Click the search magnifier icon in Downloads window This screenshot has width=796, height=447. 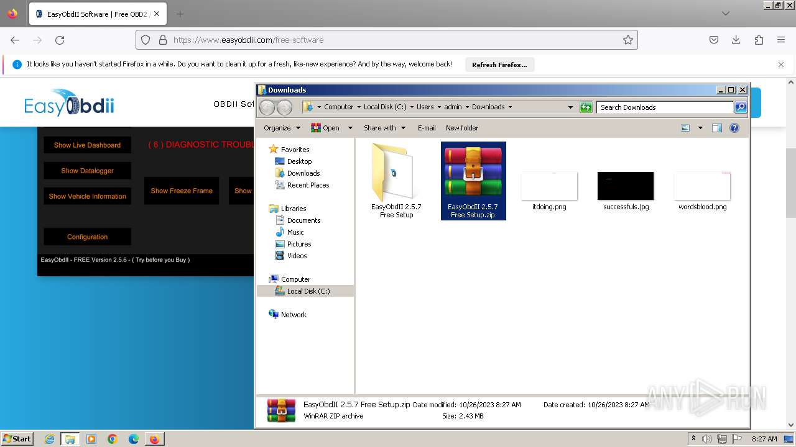[x=740, y=107]
